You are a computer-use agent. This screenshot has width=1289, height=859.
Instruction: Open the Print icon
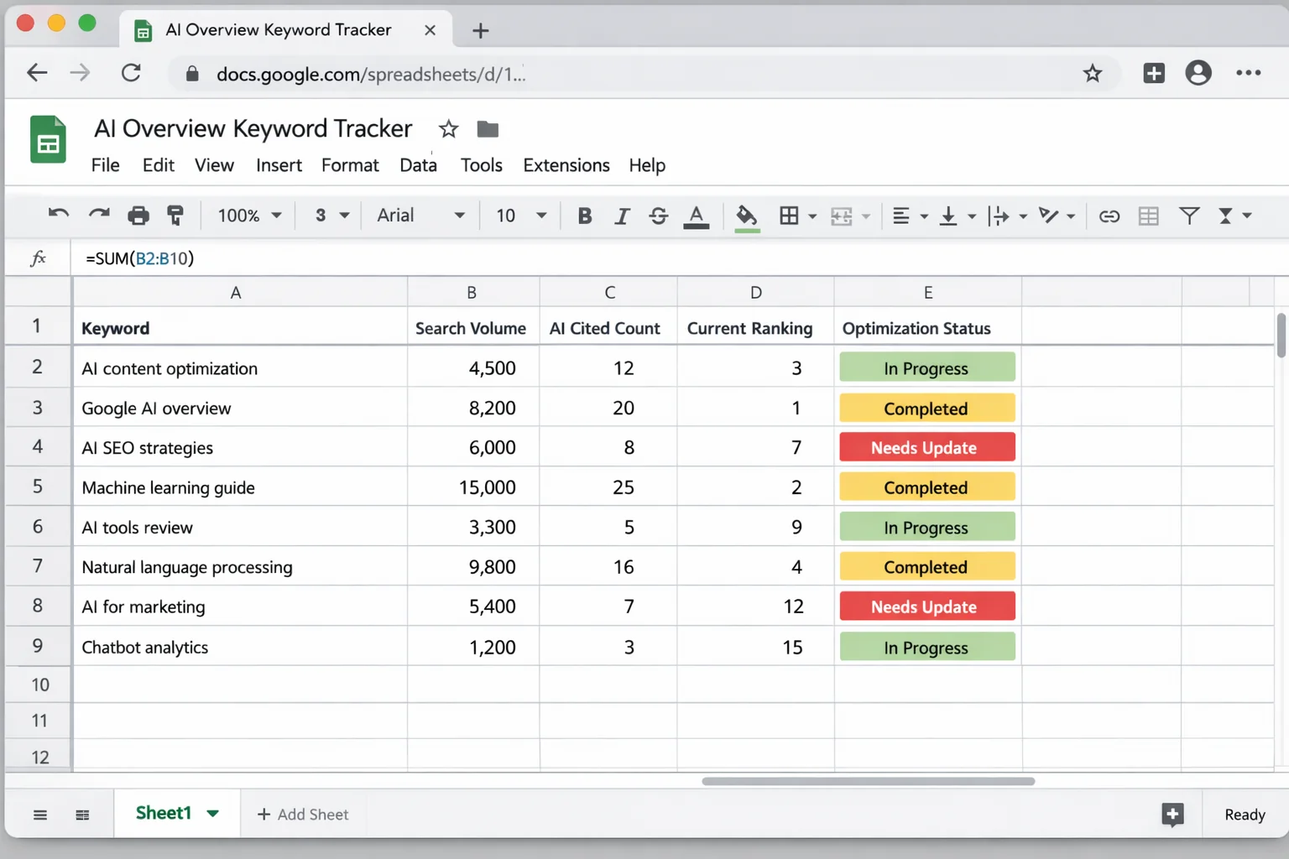pyautogui.click(x=138, y=215)
